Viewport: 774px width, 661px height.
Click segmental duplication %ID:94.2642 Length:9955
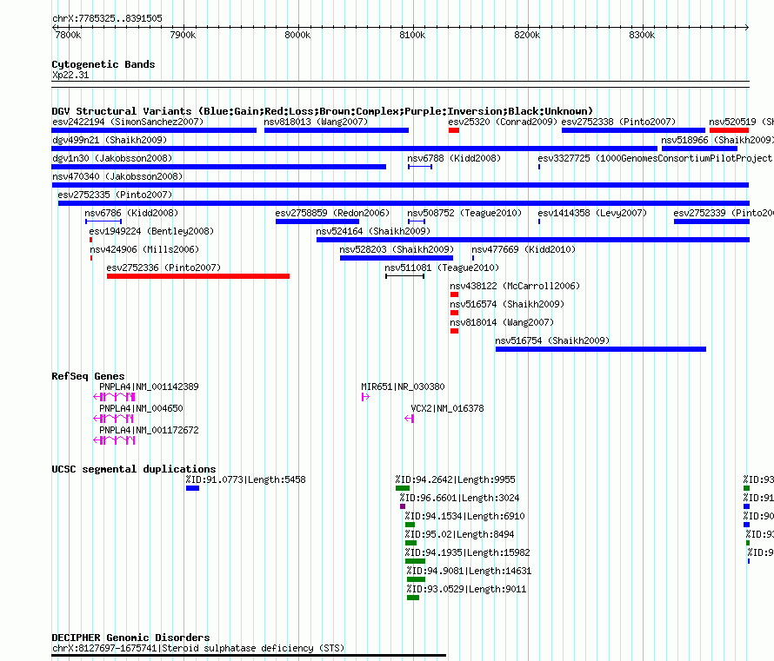455,479
